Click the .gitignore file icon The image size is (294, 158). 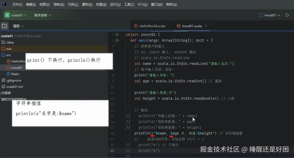pos(3,80)
